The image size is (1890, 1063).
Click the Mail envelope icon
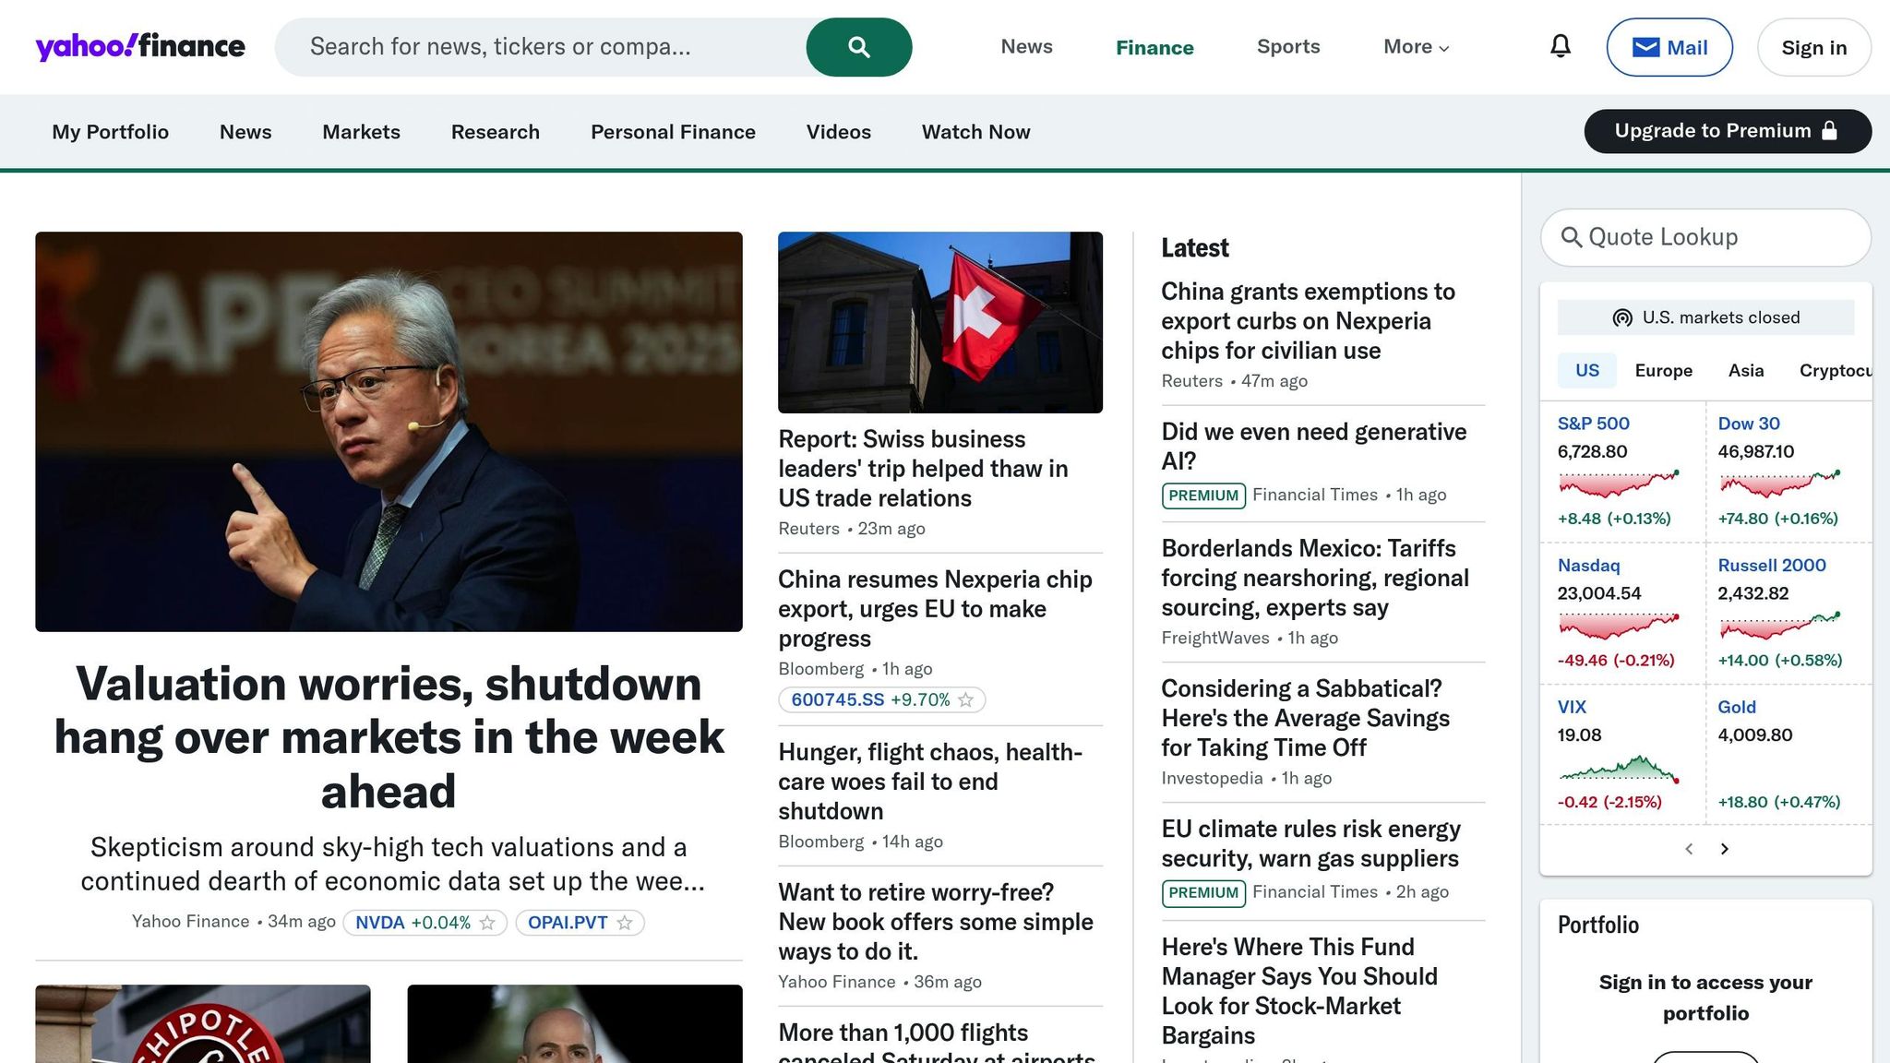(x=1647, y=47)
